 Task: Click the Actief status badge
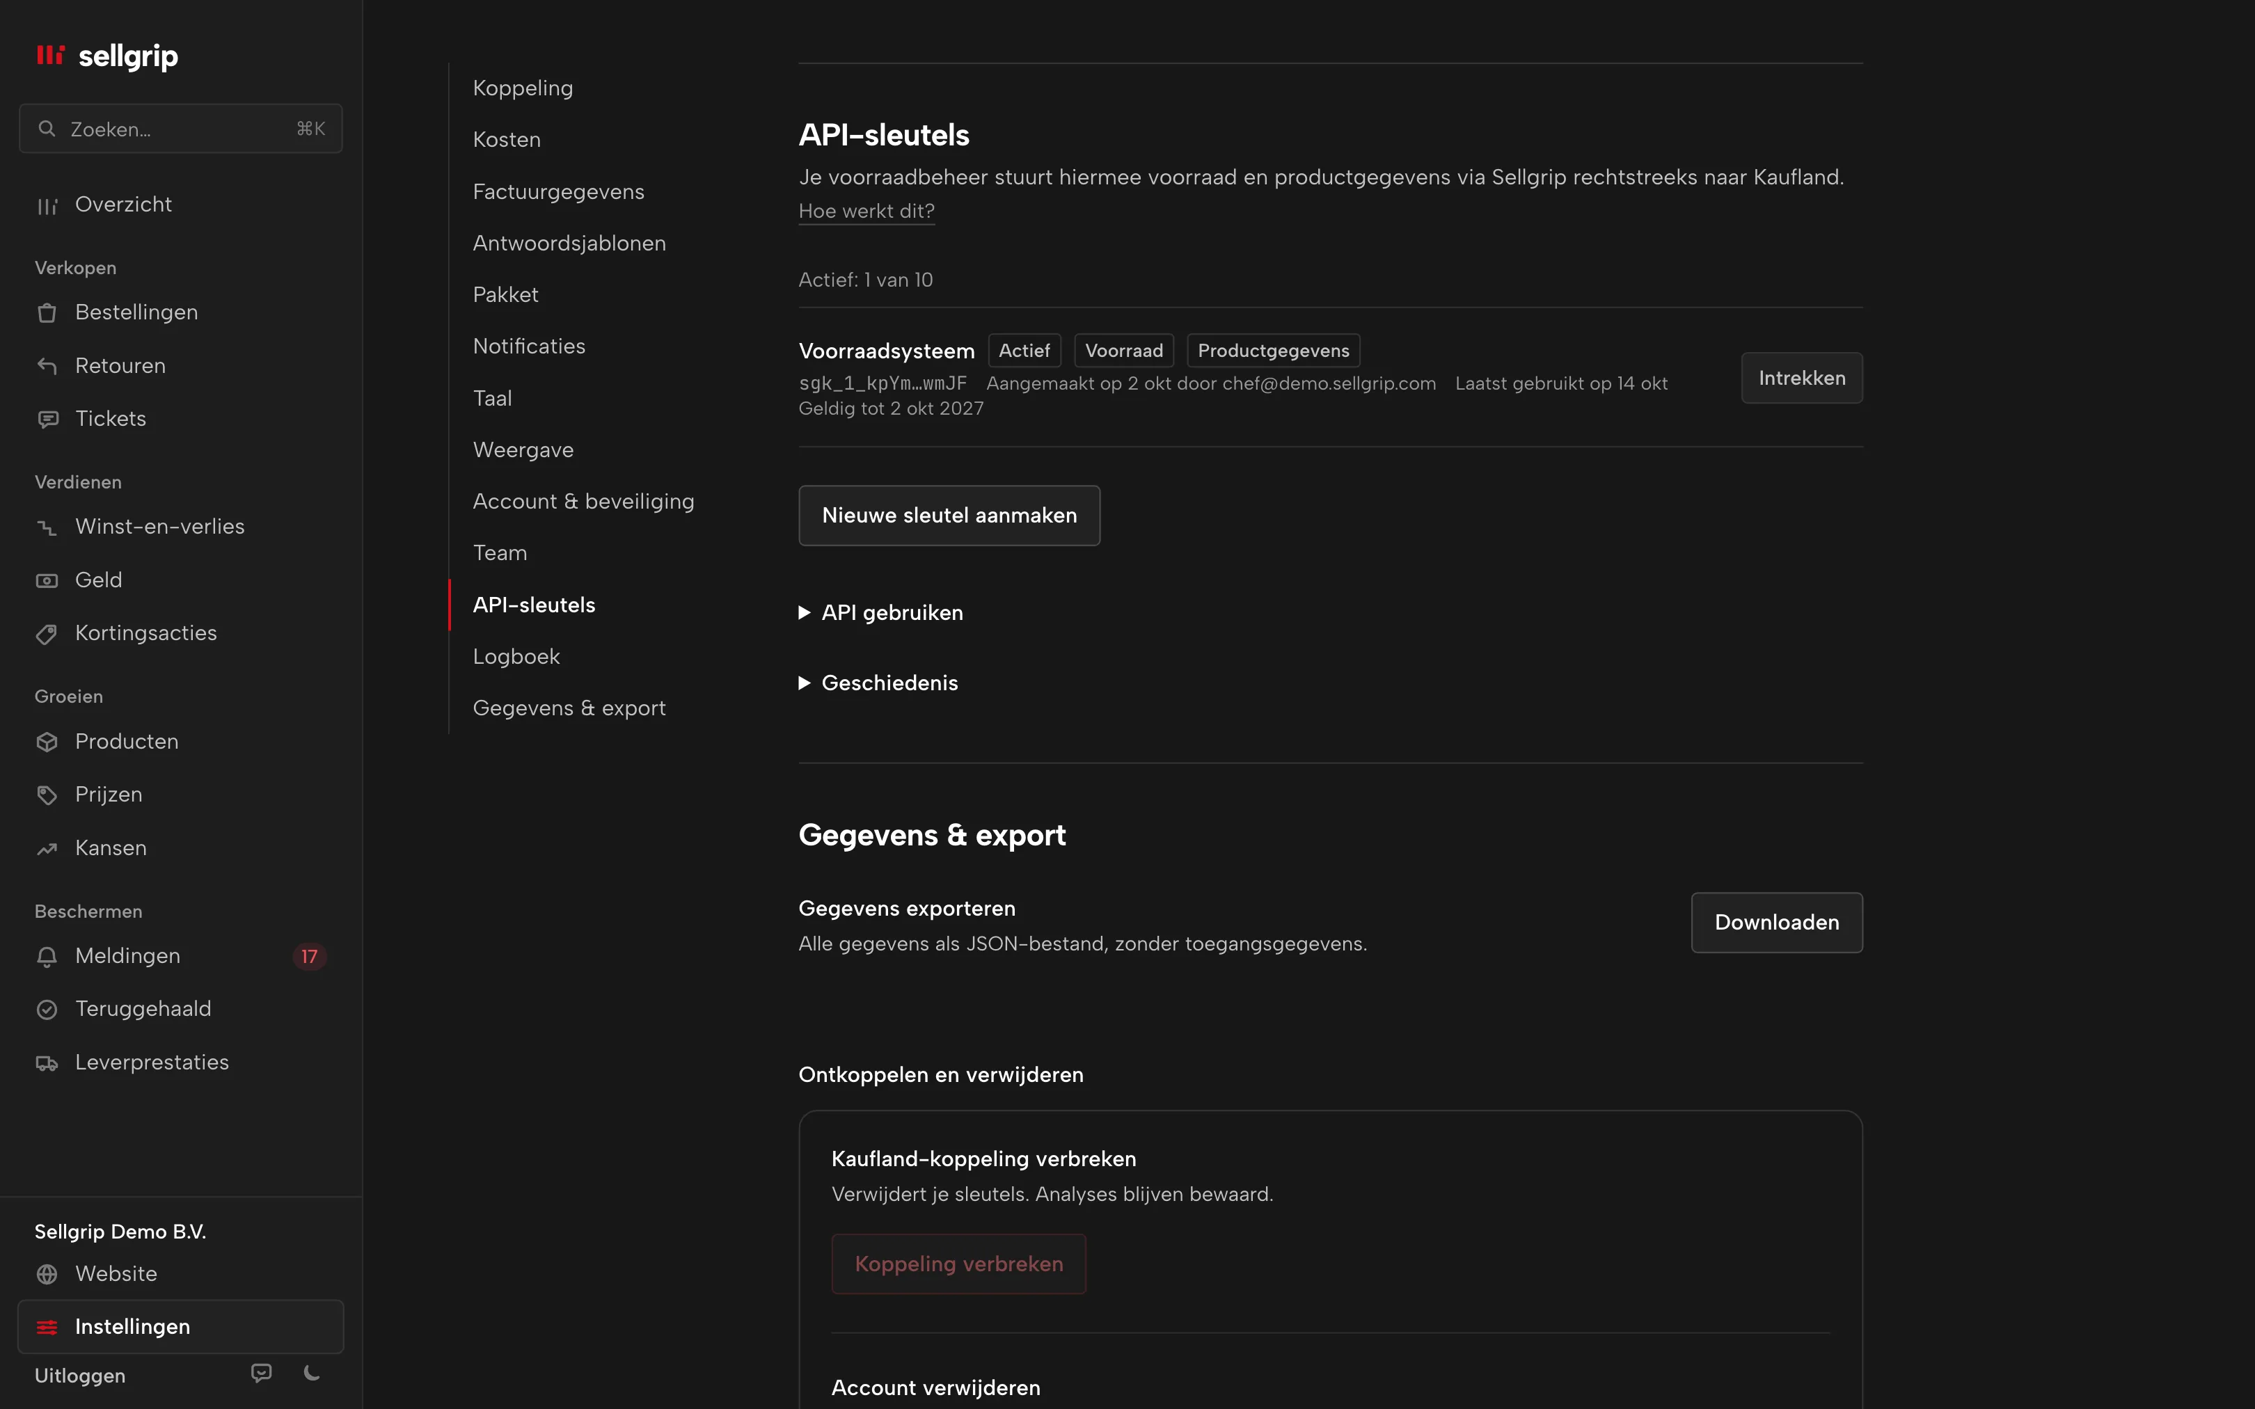(1024, 351)
